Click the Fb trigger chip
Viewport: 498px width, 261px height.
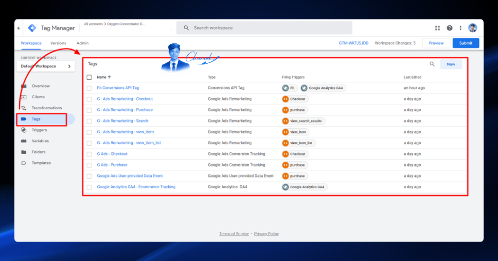(289, 88)
